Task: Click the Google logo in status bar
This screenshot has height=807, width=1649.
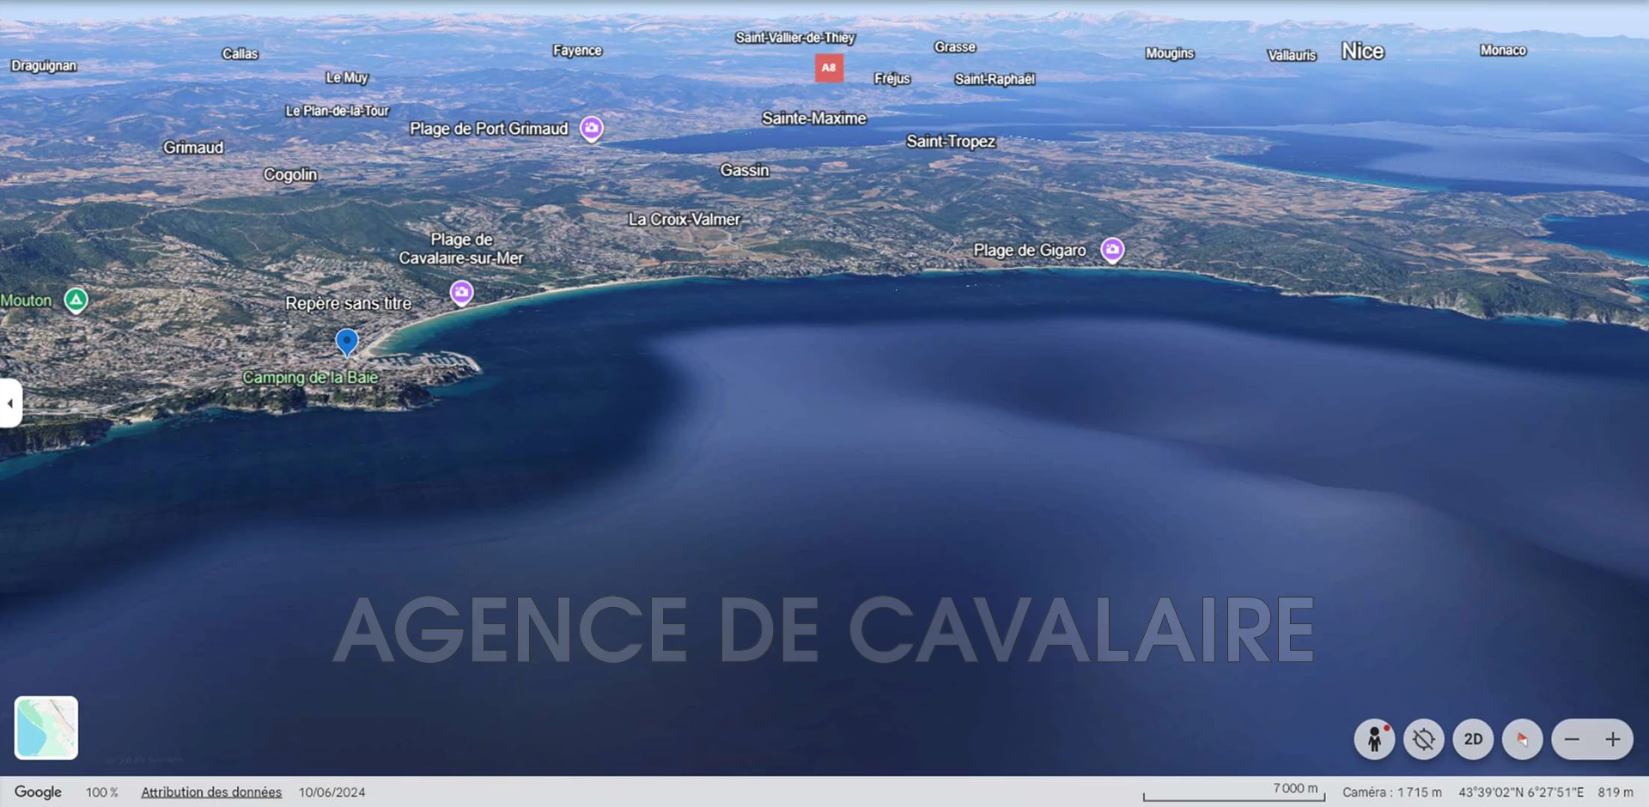Action: [38, 792]
